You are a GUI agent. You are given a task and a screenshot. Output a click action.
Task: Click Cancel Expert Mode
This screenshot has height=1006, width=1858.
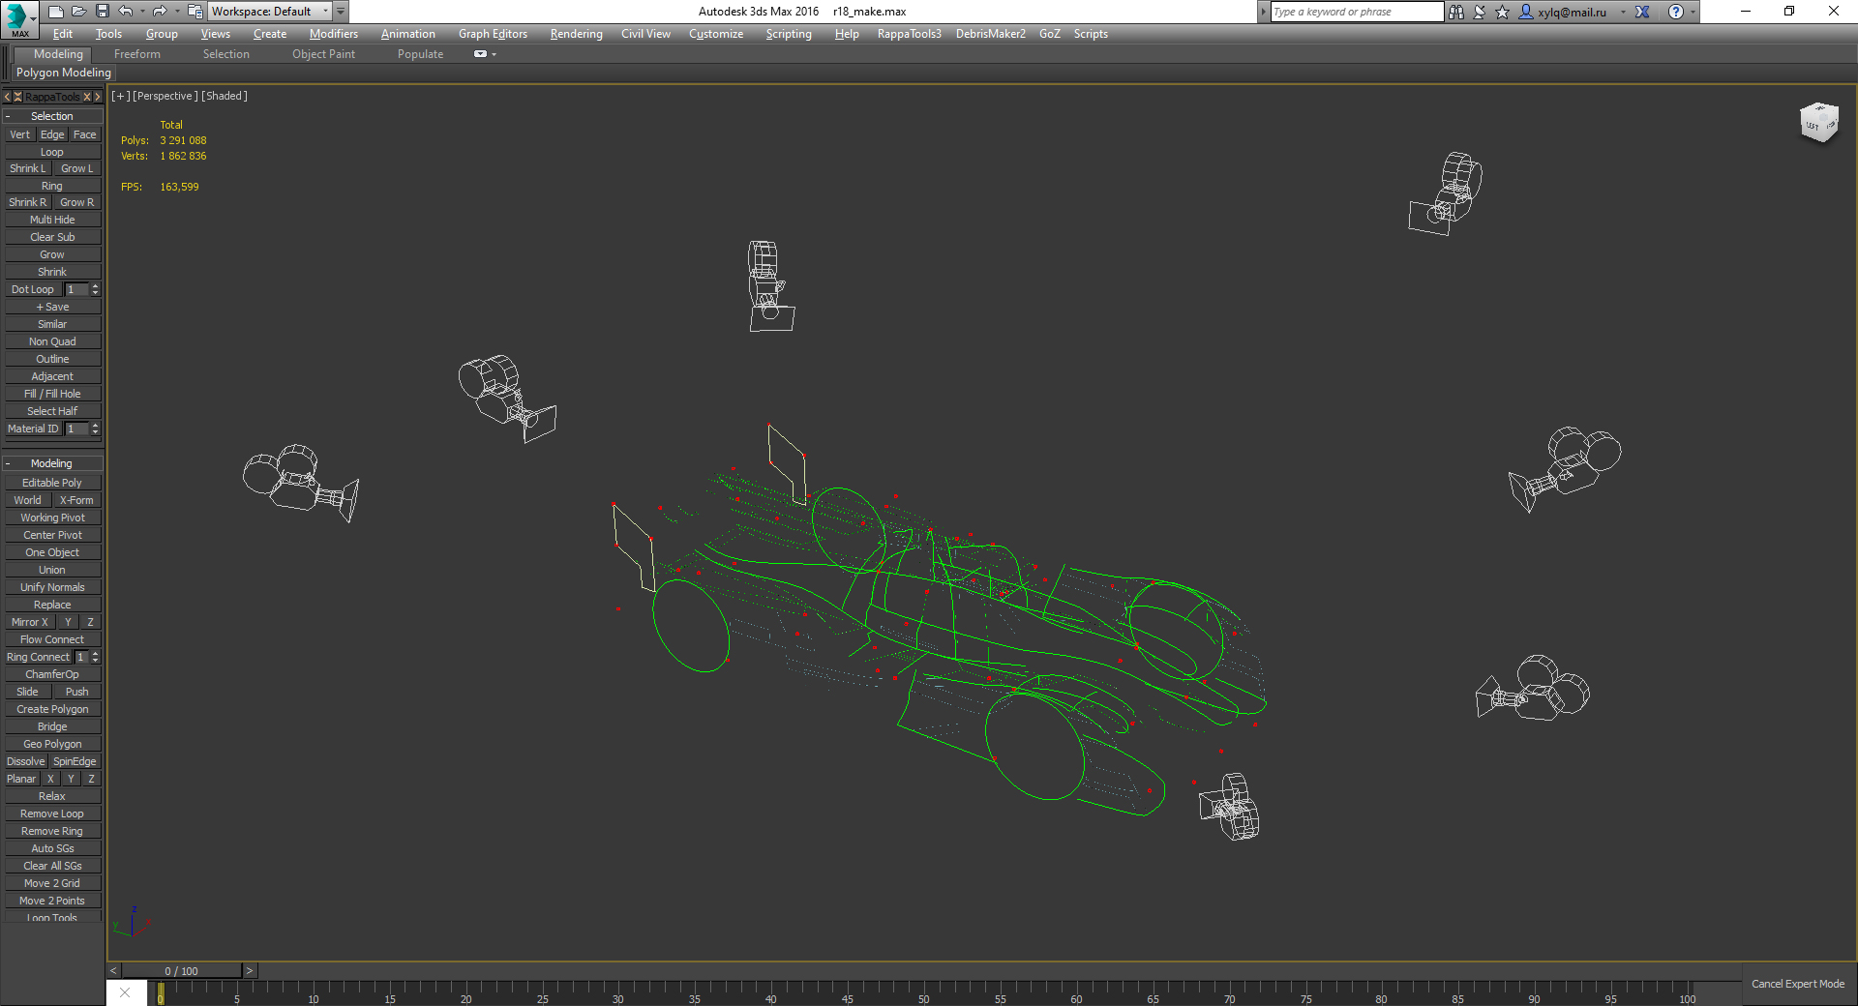click(x=1798, y=984)
